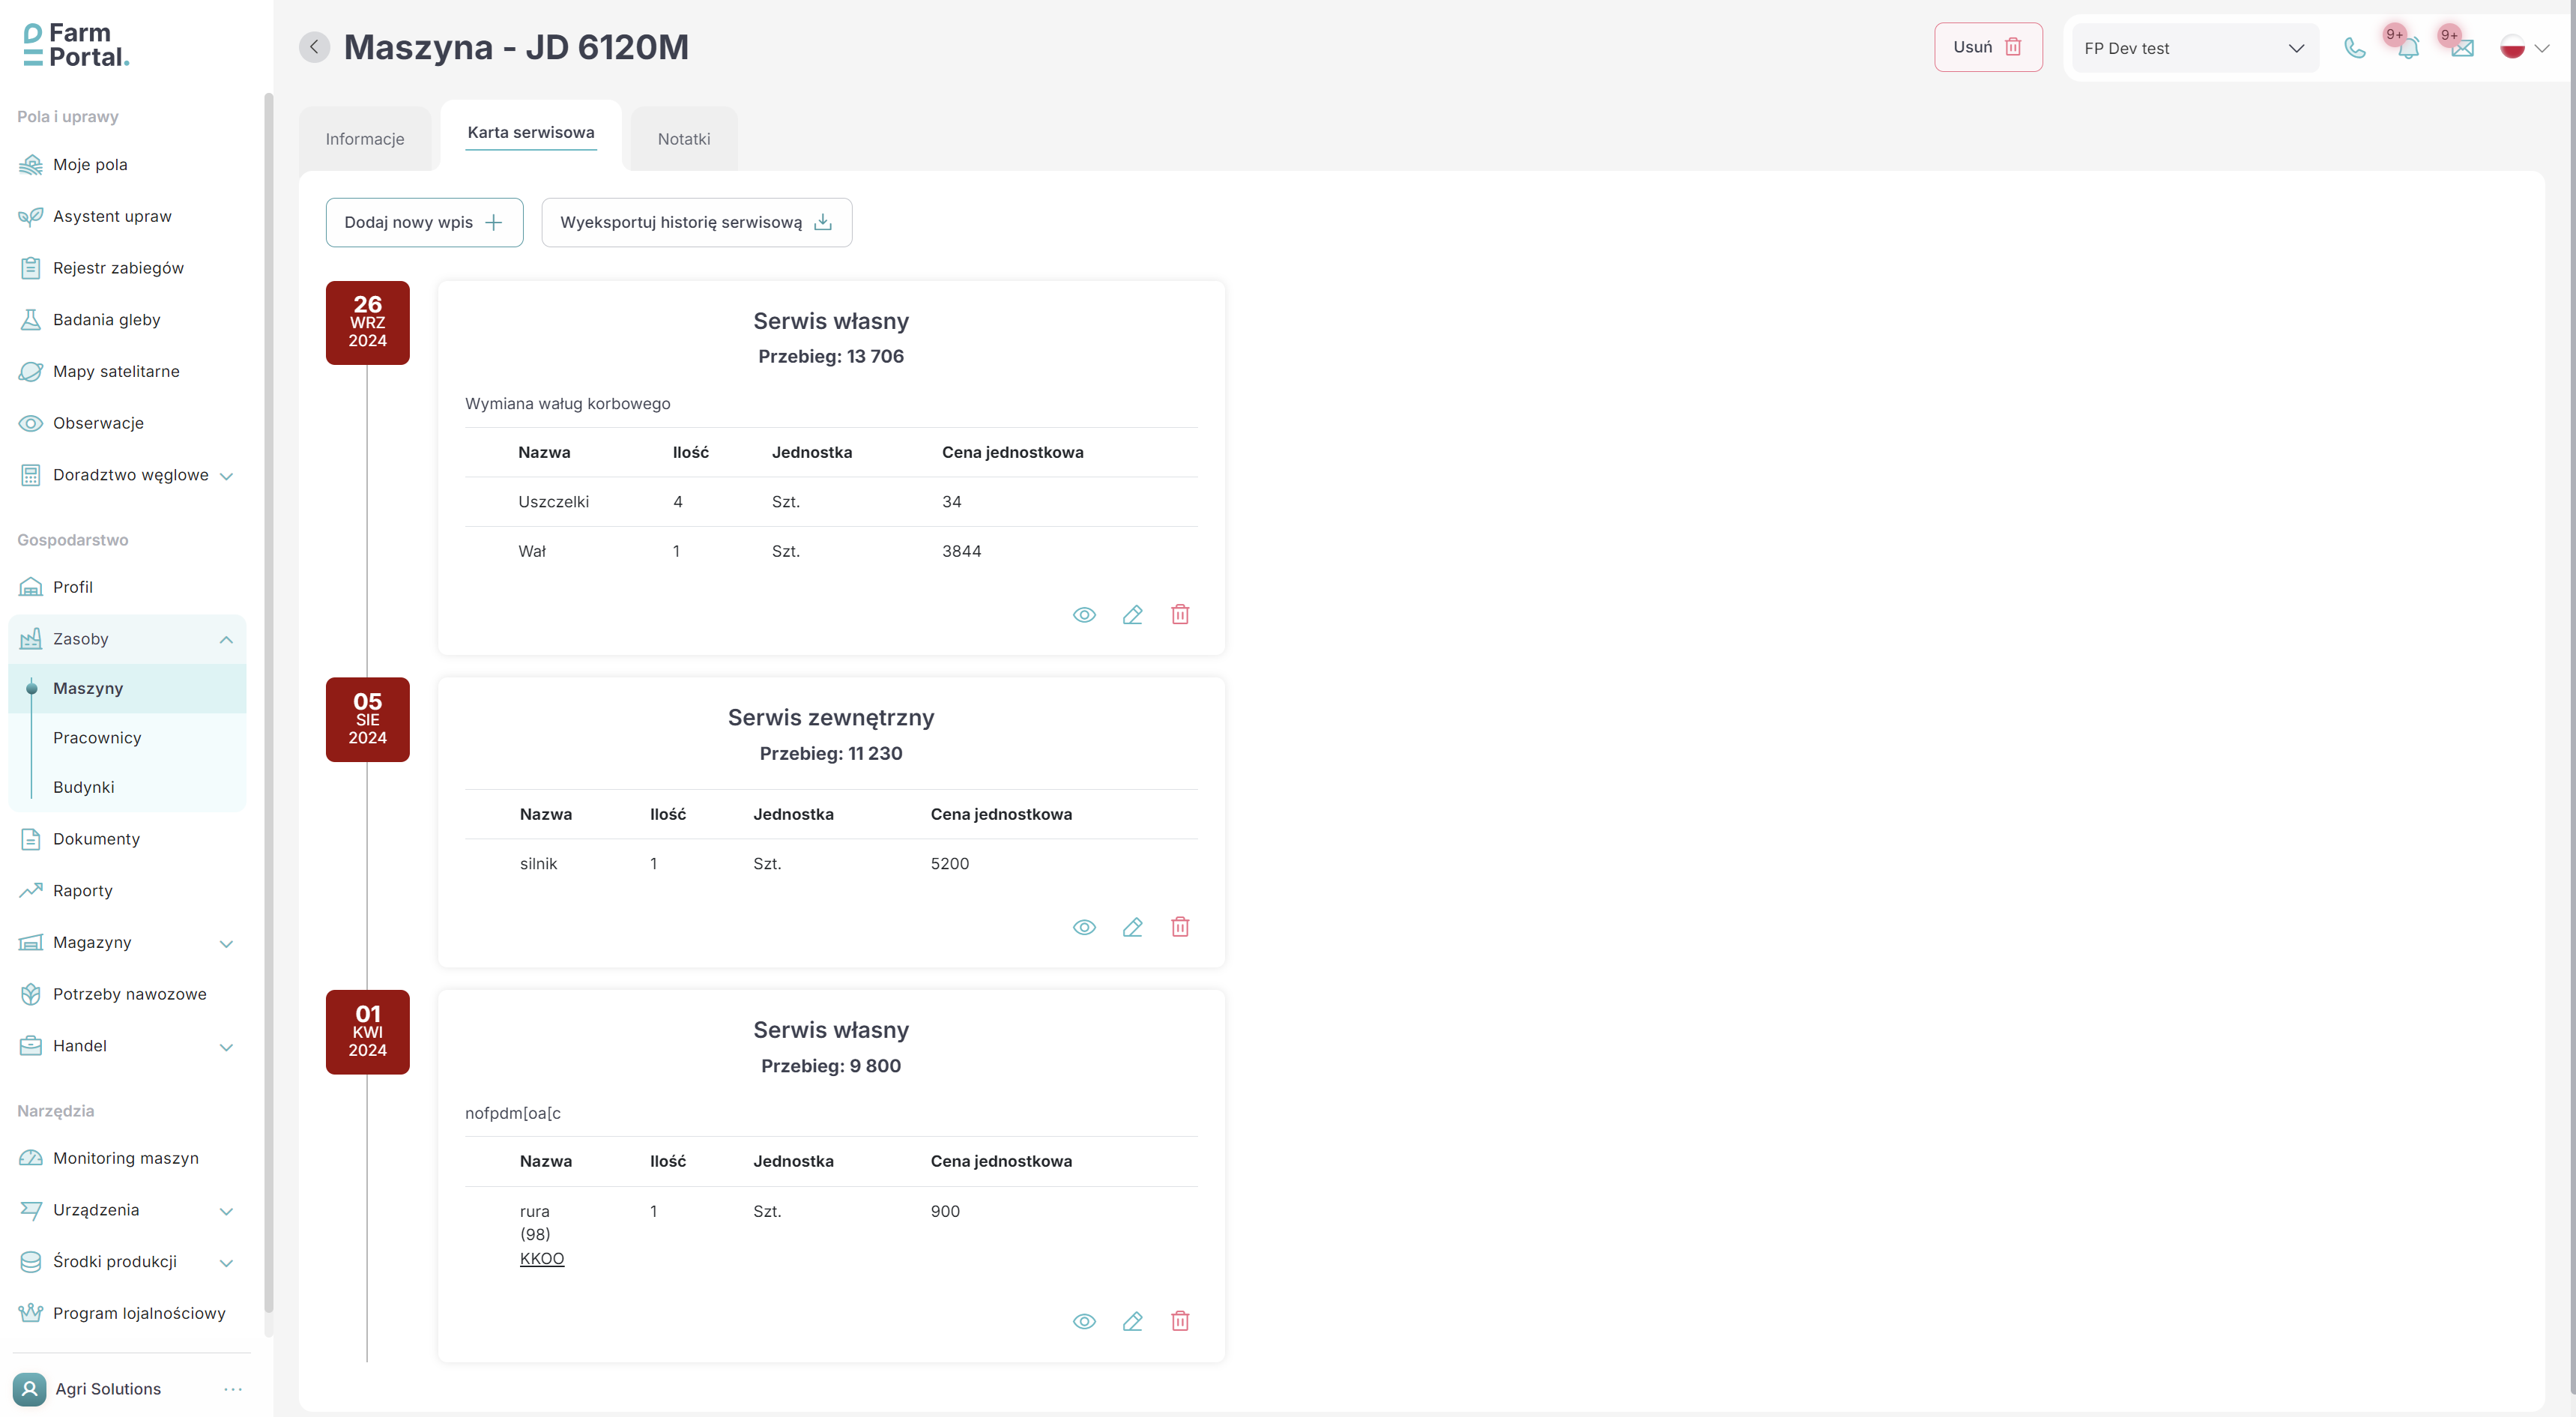Click the 3844 price value

pyautogui.click(x=961, y=552)
